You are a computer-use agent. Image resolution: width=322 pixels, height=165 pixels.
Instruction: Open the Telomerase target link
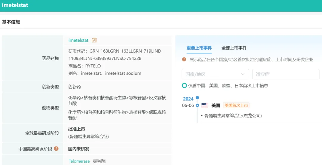[x=79, y=161]
